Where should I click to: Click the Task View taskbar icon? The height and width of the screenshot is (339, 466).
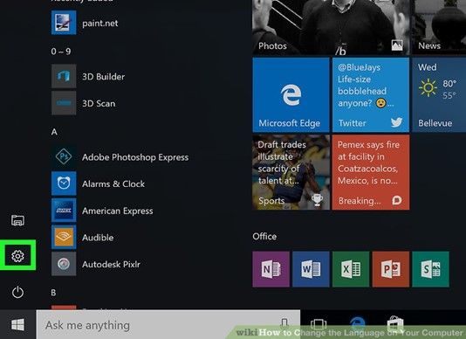click(319, 324)
